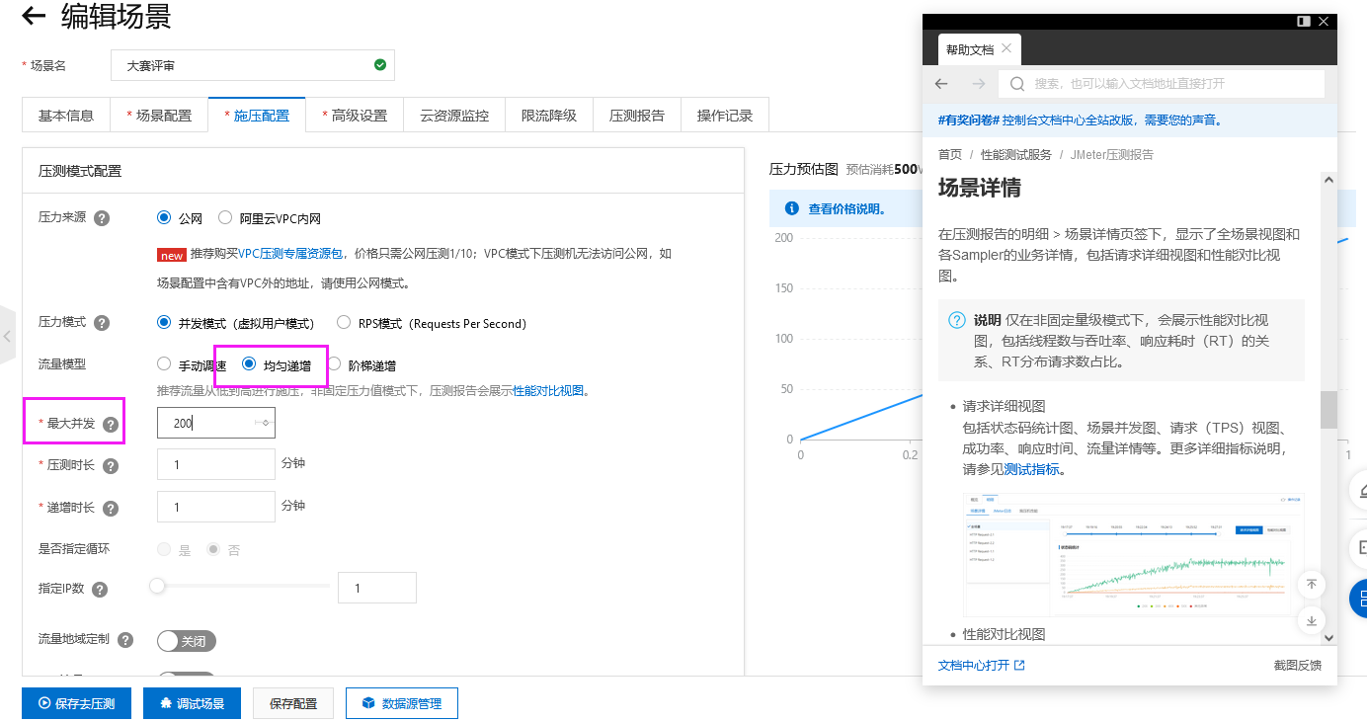Switch to 基本信息 tab

click(66, 115)
